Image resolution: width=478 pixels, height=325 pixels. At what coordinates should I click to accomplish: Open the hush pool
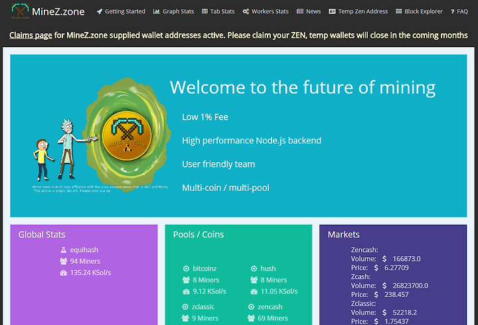coord(268,269)
